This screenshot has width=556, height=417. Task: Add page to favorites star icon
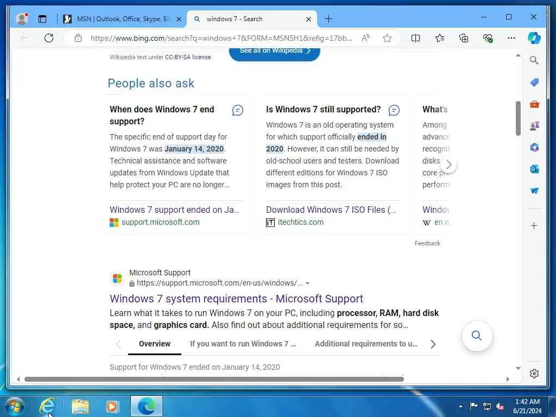[x=387, y=38]
